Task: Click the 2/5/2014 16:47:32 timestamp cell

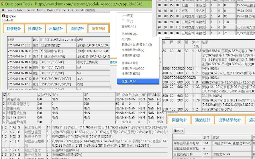Action: [x=20, y=79]
